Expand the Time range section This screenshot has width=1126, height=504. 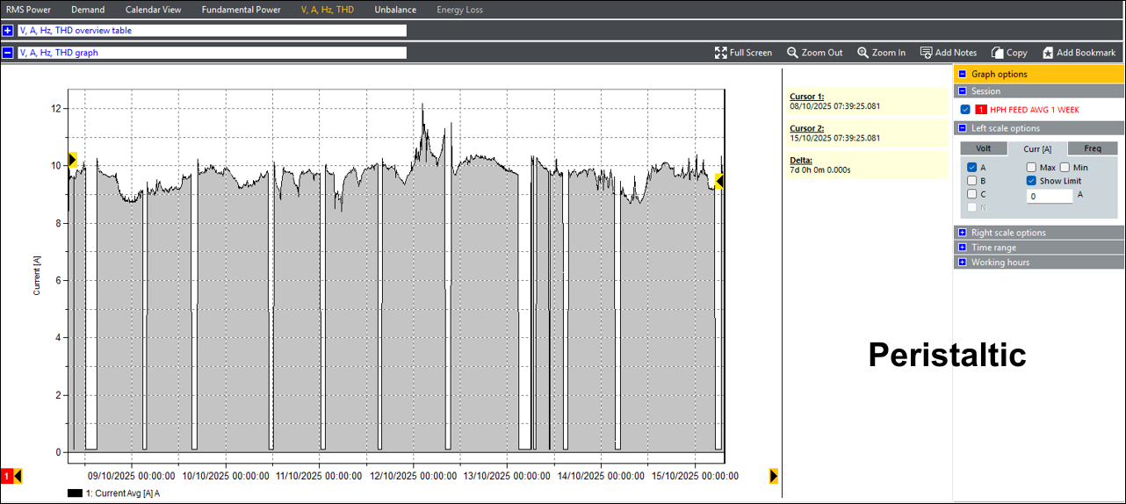tap(963, 248)
